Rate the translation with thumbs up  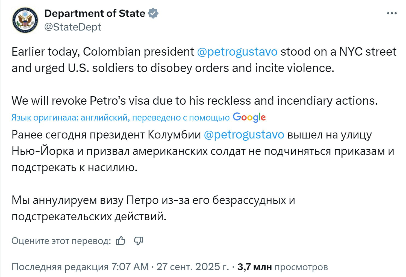click(120, 241)
